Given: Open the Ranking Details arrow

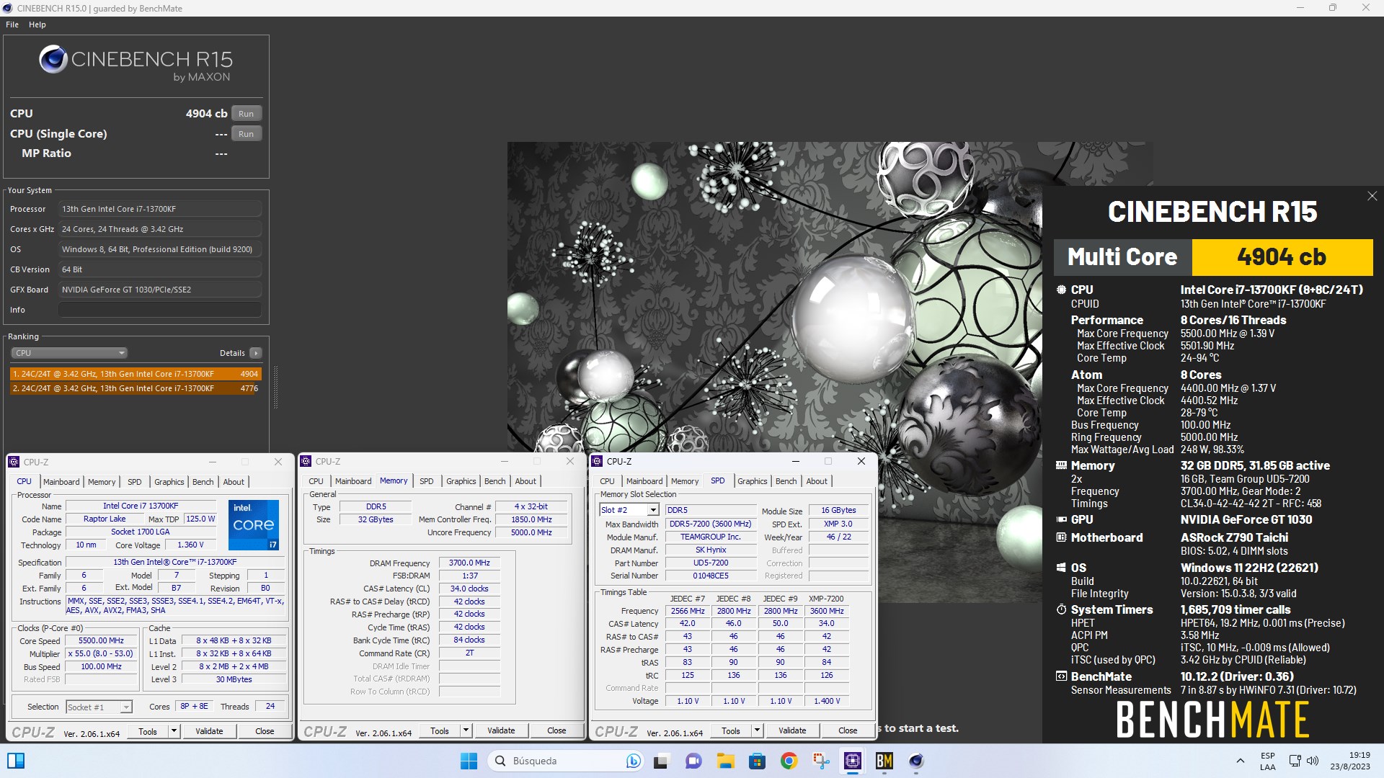Looking at the screenshot, I should pyautogui.click(x=255, y=353).
